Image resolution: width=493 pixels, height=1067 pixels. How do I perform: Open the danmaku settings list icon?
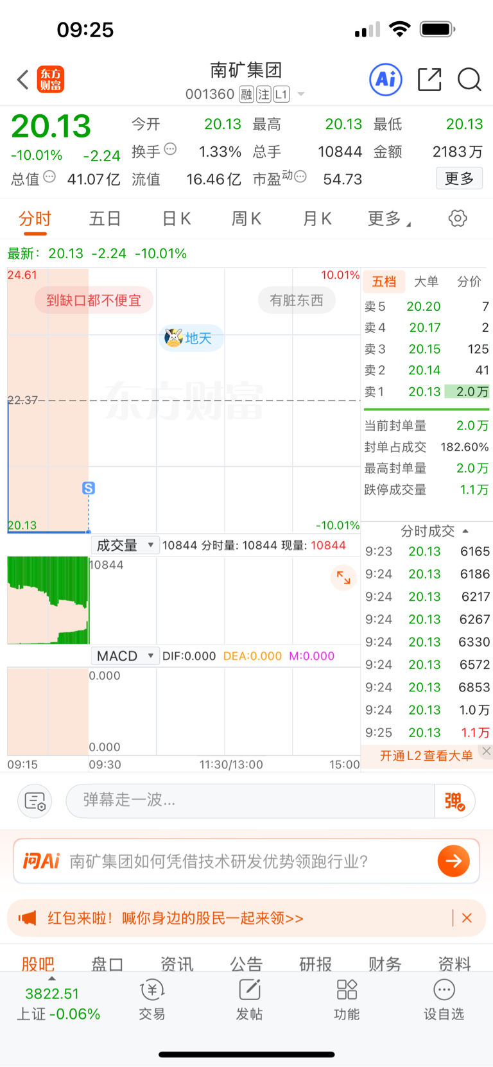pos(35,801)
